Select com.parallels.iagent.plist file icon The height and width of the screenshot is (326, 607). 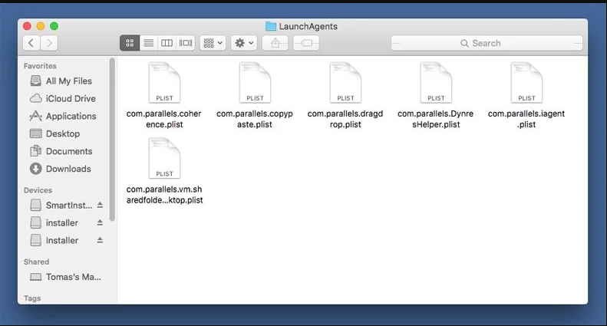click(526, 83)
